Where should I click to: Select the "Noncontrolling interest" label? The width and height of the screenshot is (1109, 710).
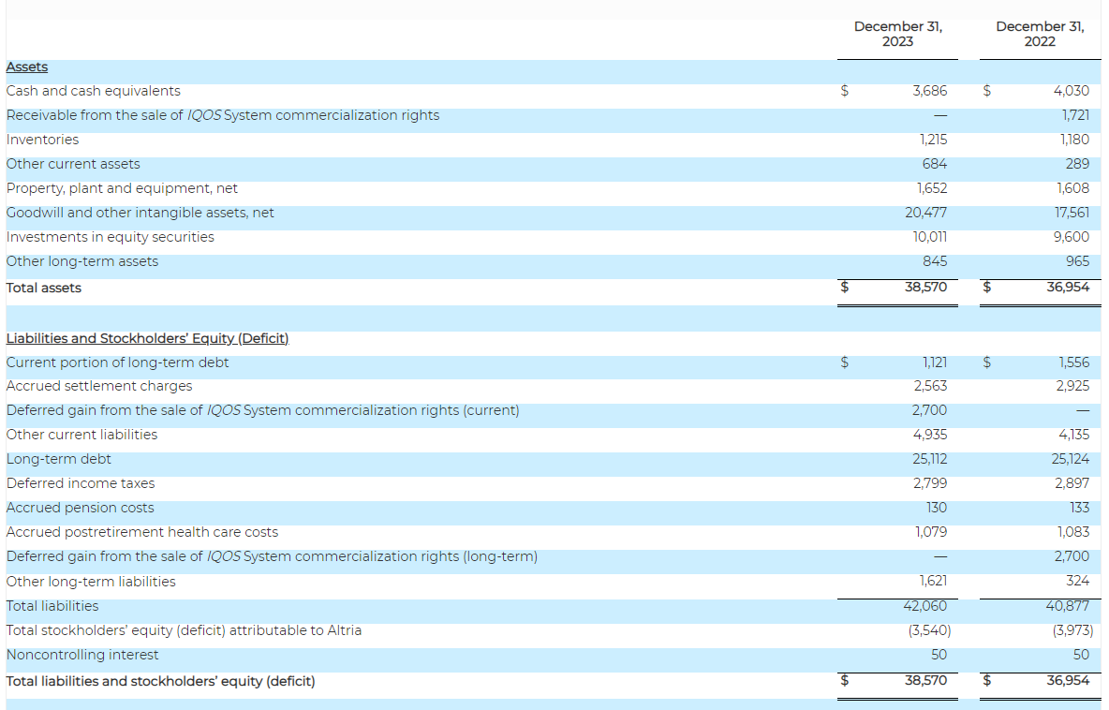(x=82, y=656)
